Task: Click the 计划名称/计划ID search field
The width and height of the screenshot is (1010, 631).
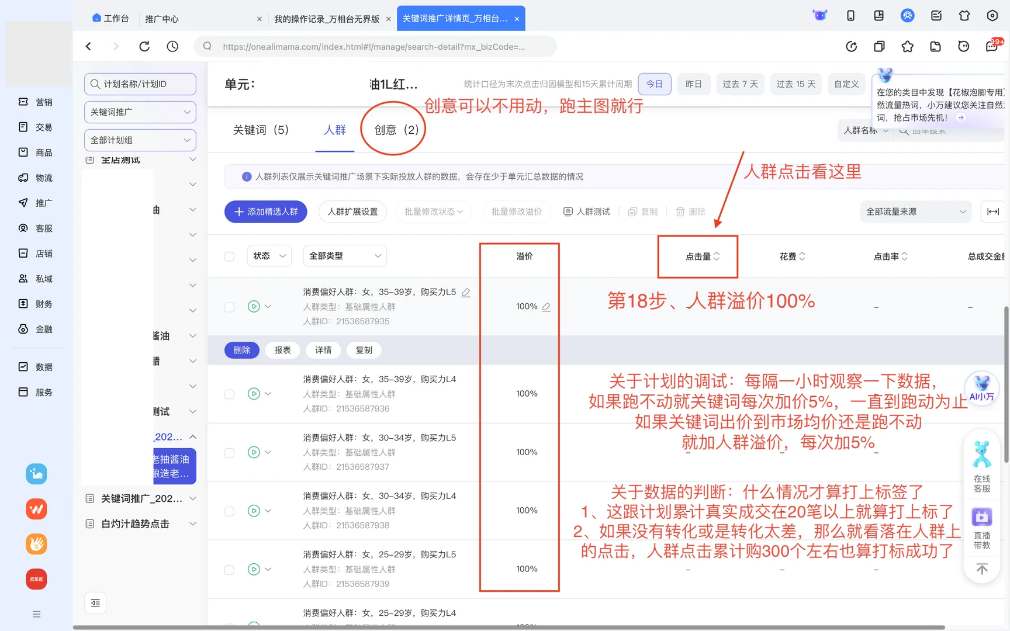Action: 140,84
